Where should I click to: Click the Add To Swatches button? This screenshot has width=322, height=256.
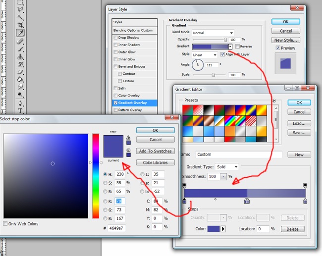156,151
